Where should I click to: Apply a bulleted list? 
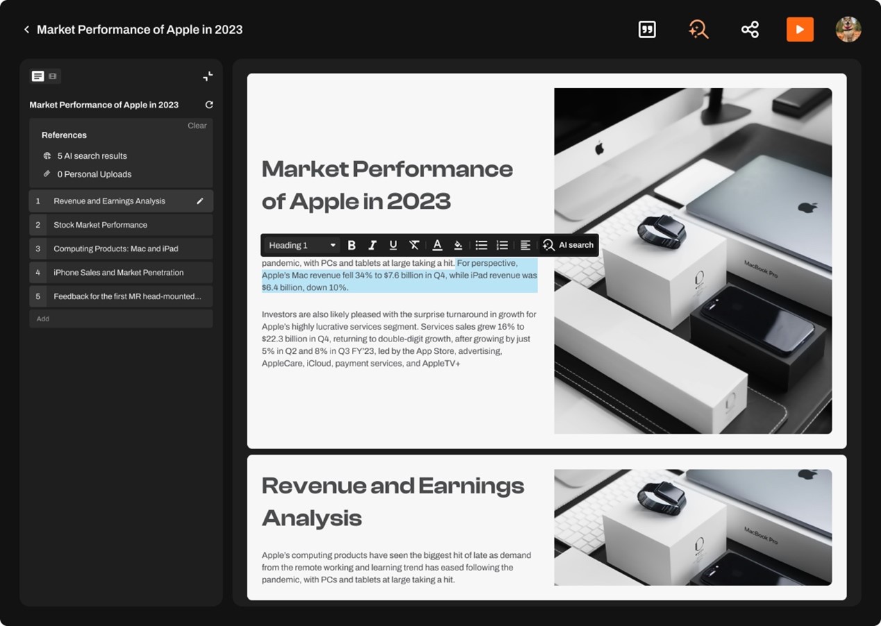coord(481,245)
